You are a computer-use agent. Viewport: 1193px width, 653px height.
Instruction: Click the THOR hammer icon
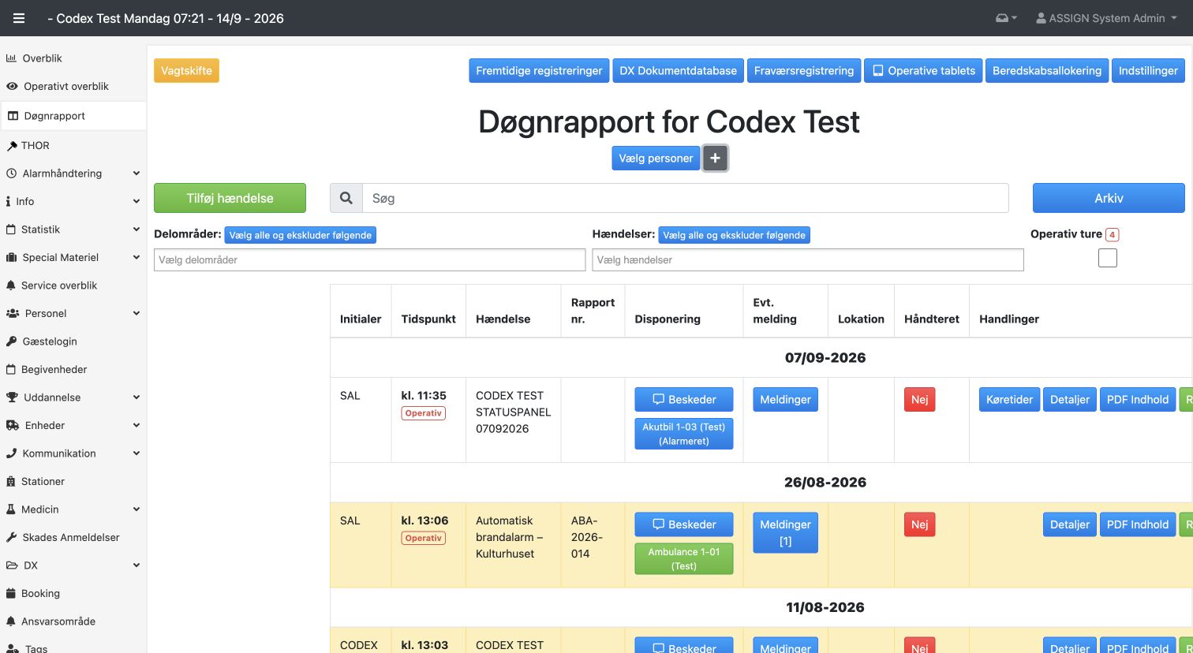click(12, 146)
